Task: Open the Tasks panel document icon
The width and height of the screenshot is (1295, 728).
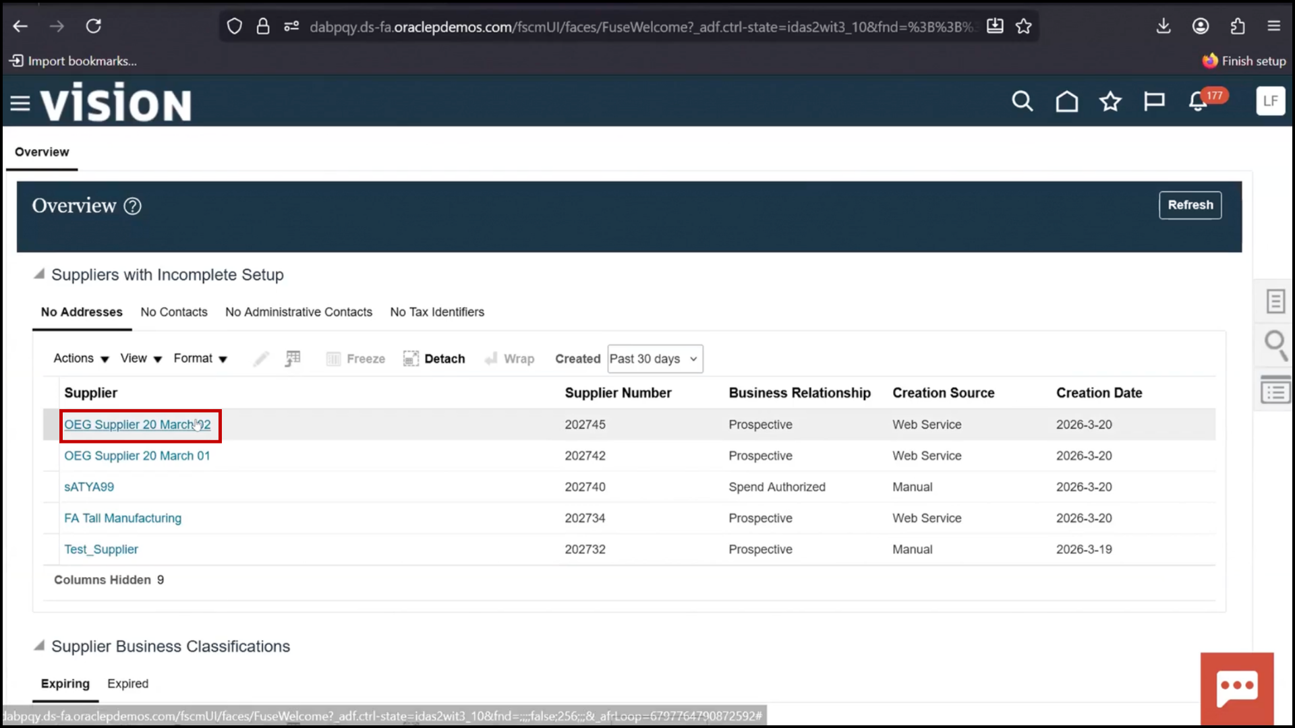Action: pyautogui.click(x=1275, y=301)
